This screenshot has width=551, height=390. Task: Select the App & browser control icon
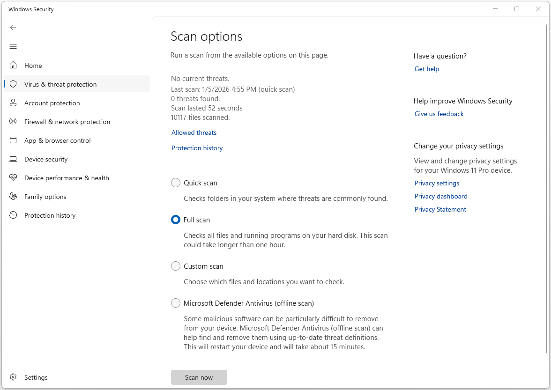[x=13, y=140]
